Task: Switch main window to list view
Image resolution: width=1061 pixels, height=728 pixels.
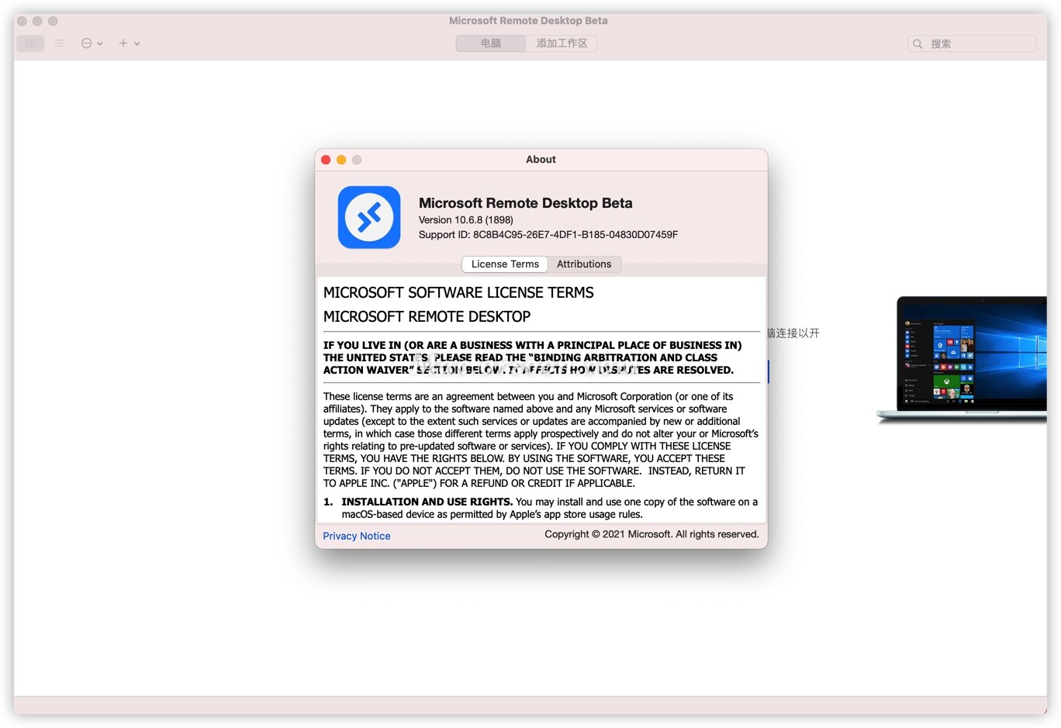Action: pos(59,43)
